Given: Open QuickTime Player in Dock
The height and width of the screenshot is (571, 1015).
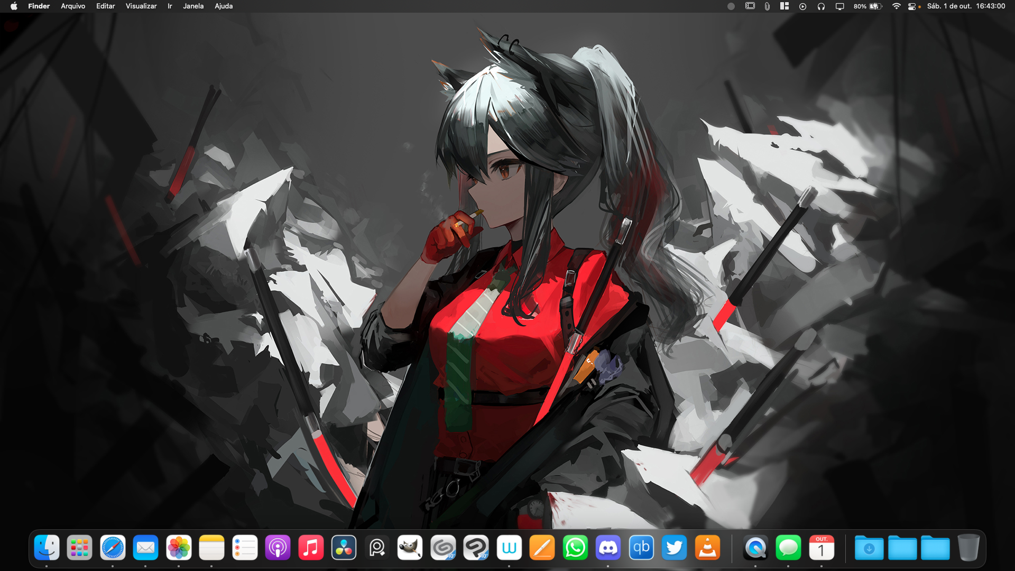Looking at the screenshot, I should [755, 548].
